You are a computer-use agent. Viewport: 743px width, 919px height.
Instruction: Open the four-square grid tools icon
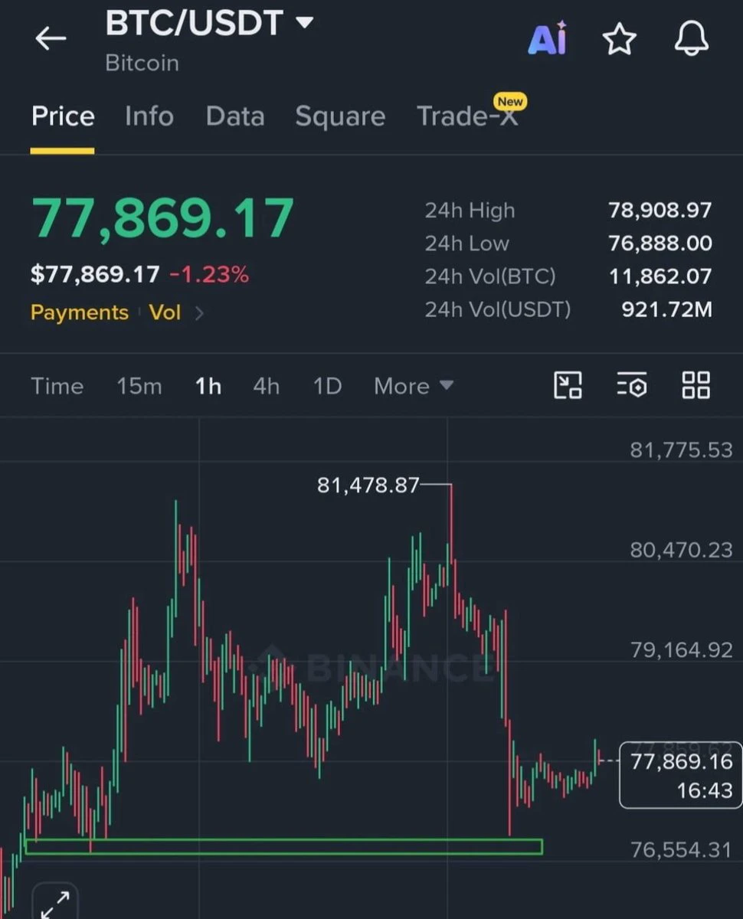696,385
